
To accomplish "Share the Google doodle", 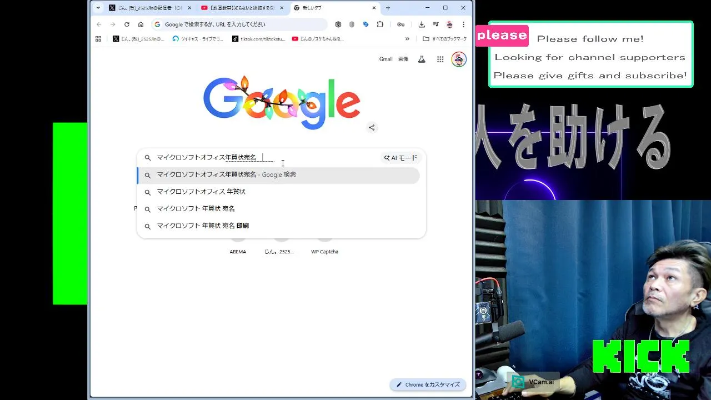I will (x=372, y=127).
